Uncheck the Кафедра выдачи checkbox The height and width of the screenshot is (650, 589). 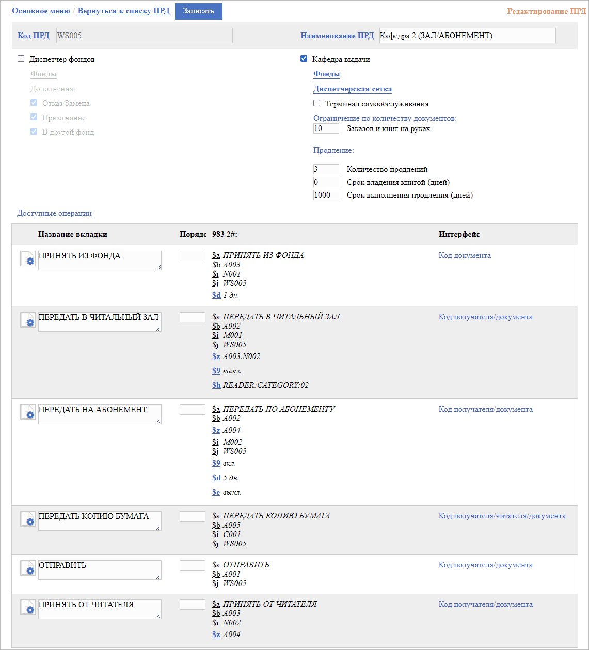(304, 59)
